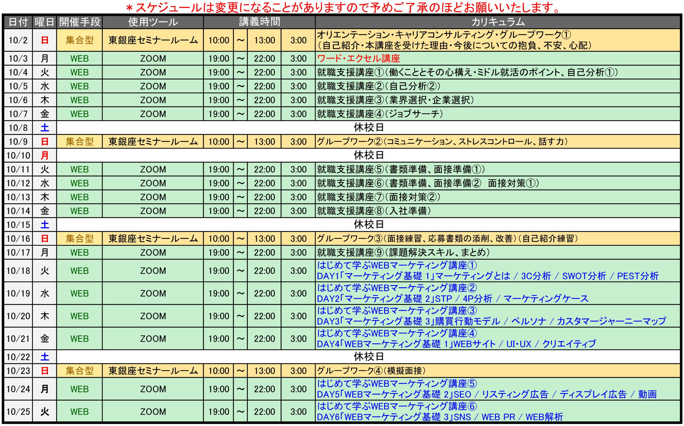Click 休校日 in the 10/22 row
Image resolution: width=684 pixels, height=426 pixels.
(x=368, y=357)
